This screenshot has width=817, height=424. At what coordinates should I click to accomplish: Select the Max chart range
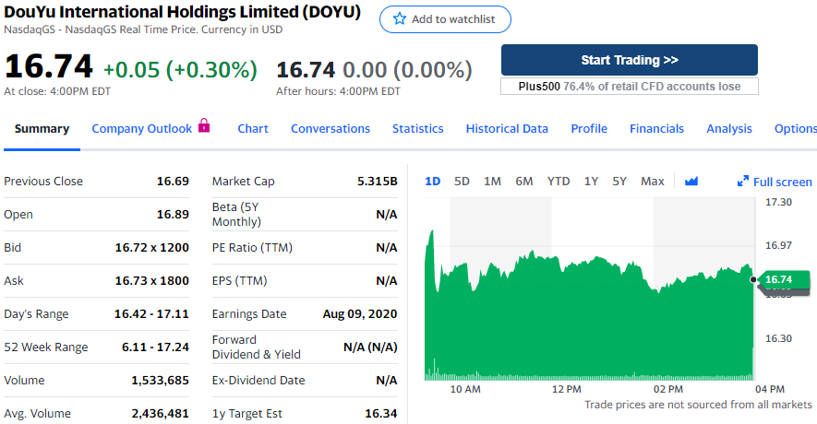(653, 181)
